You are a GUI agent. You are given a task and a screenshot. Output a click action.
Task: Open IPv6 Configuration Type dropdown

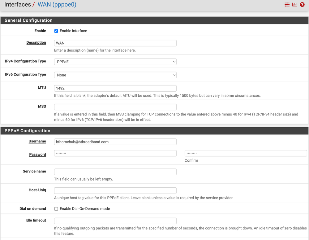pyautogui.click(x=115, y=75)
